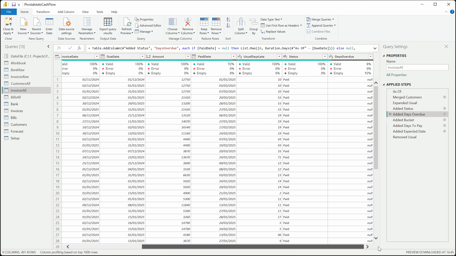Viewport: 456px width, 256px height.
Task: Click the Save icon in title bar
Action: click(x=13, y=5)
